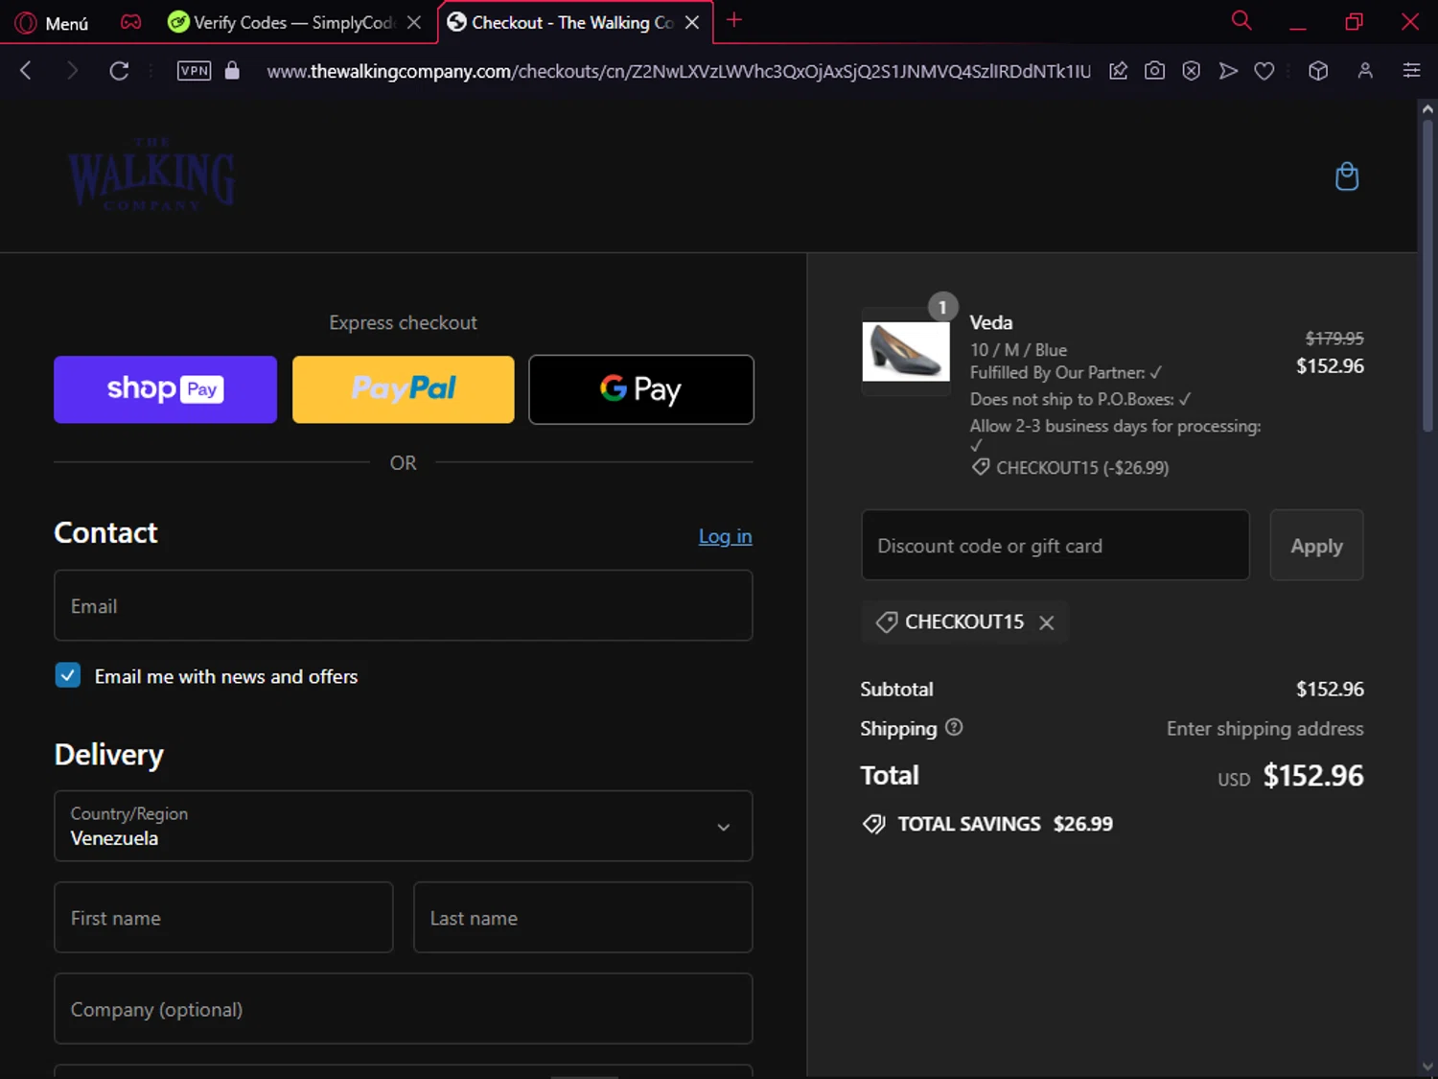Click the edit page pencil icon
The image size is (1438, 1079).
(1118, 70)
